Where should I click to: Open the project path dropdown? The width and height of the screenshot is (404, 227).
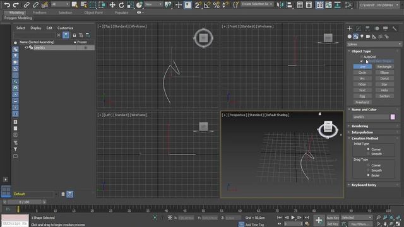coord(379,5)
